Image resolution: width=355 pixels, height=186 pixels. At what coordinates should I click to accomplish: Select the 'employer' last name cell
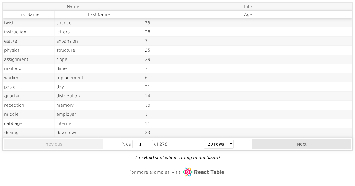point(66,114)
